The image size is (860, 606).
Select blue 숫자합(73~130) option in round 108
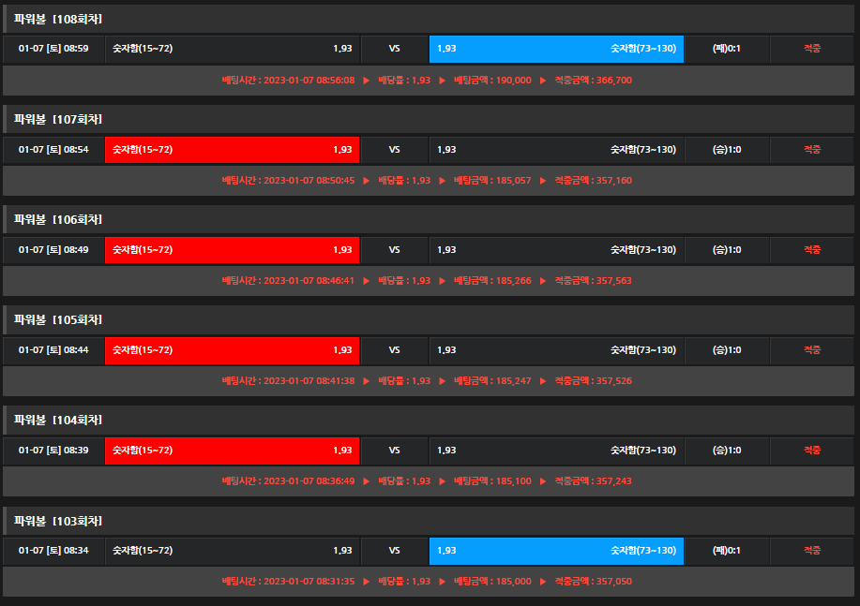point(556,49)
